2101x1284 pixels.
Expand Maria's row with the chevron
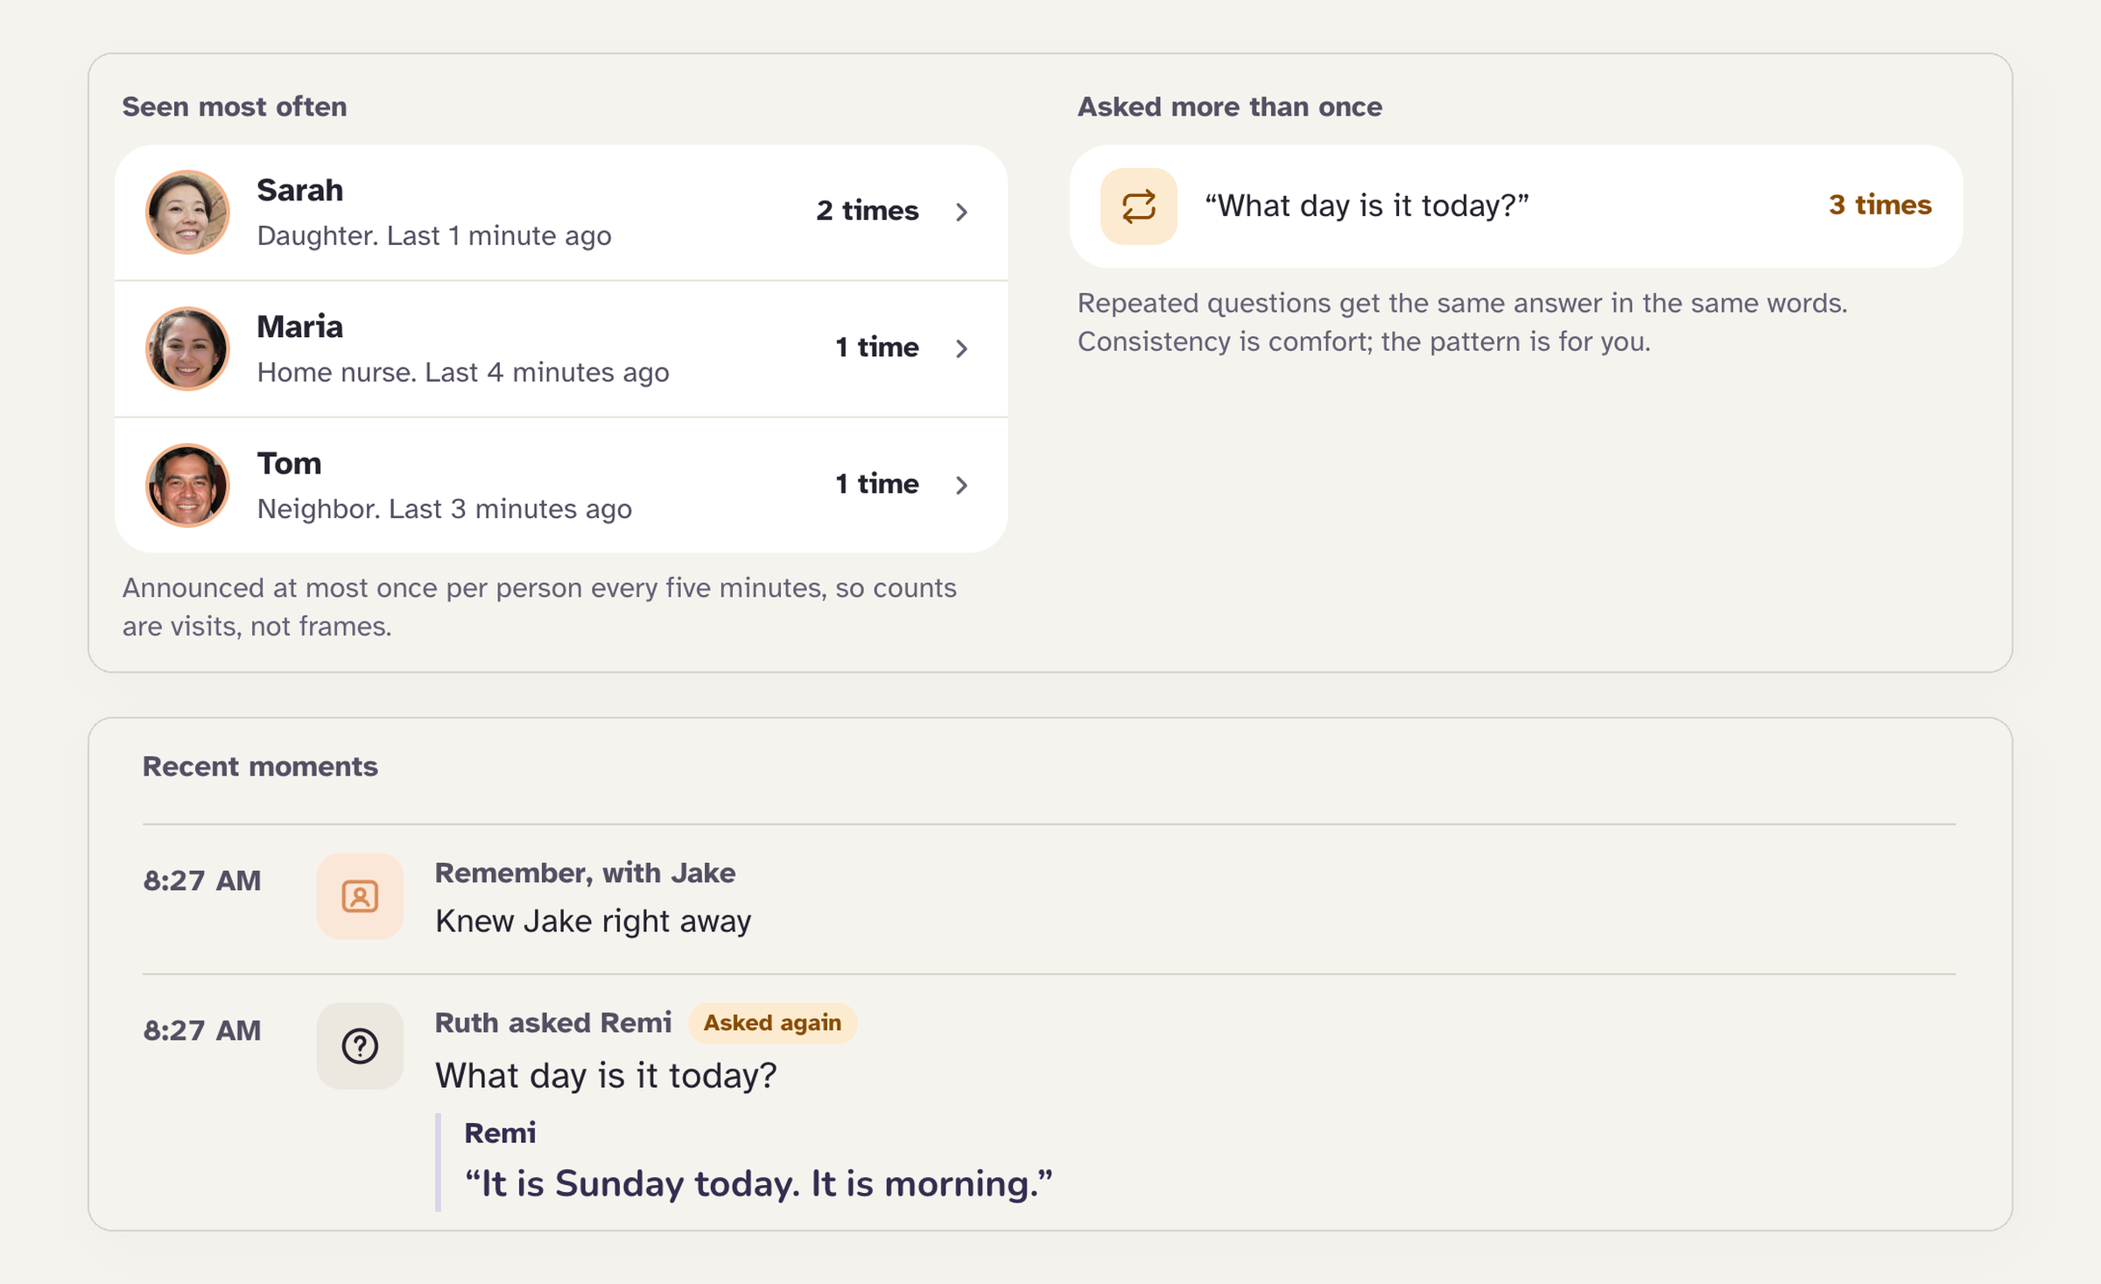click(961, 348)
